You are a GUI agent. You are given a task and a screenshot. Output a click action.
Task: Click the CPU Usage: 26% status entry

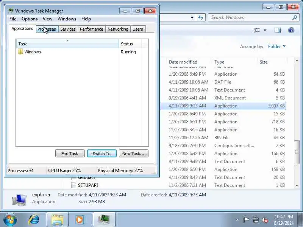[64, 171]
